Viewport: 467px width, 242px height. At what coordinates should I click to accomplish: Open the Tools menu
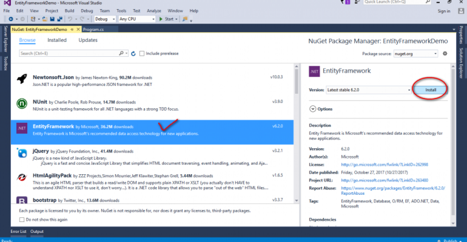point(121,11)
